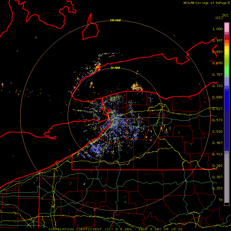Select the 0.733 legend value

click(x=217, y=86)
